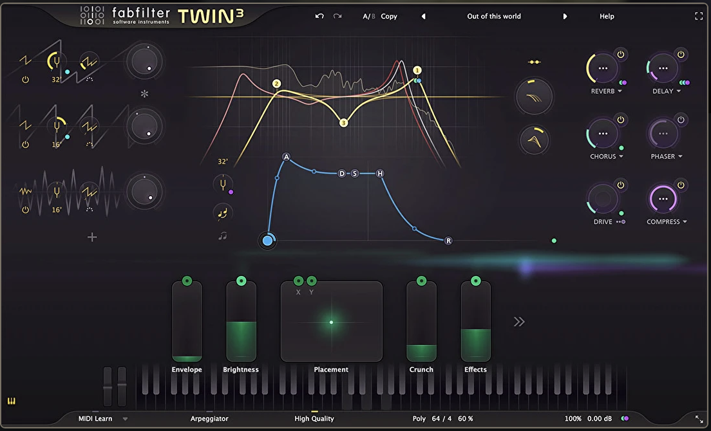Viewport: 711px width, 431px height.
Task: Select filter node 3 on the curve
Action: pos(343,123)
